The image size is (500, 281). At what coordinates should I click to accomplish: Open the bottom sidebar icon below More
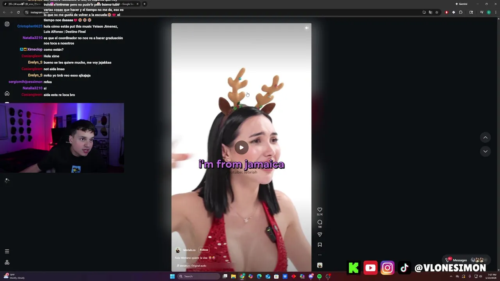[x=7, y=262]
